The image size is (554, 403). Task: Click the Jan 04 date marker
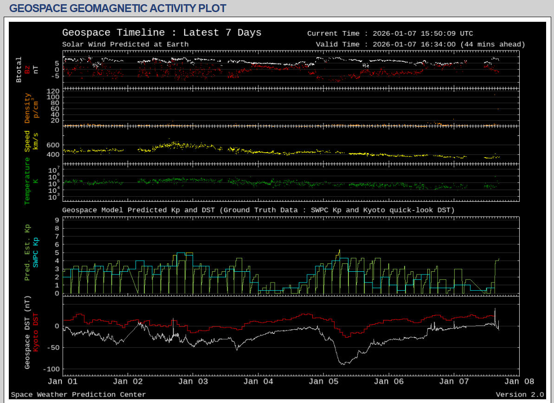tap(258, 382)
